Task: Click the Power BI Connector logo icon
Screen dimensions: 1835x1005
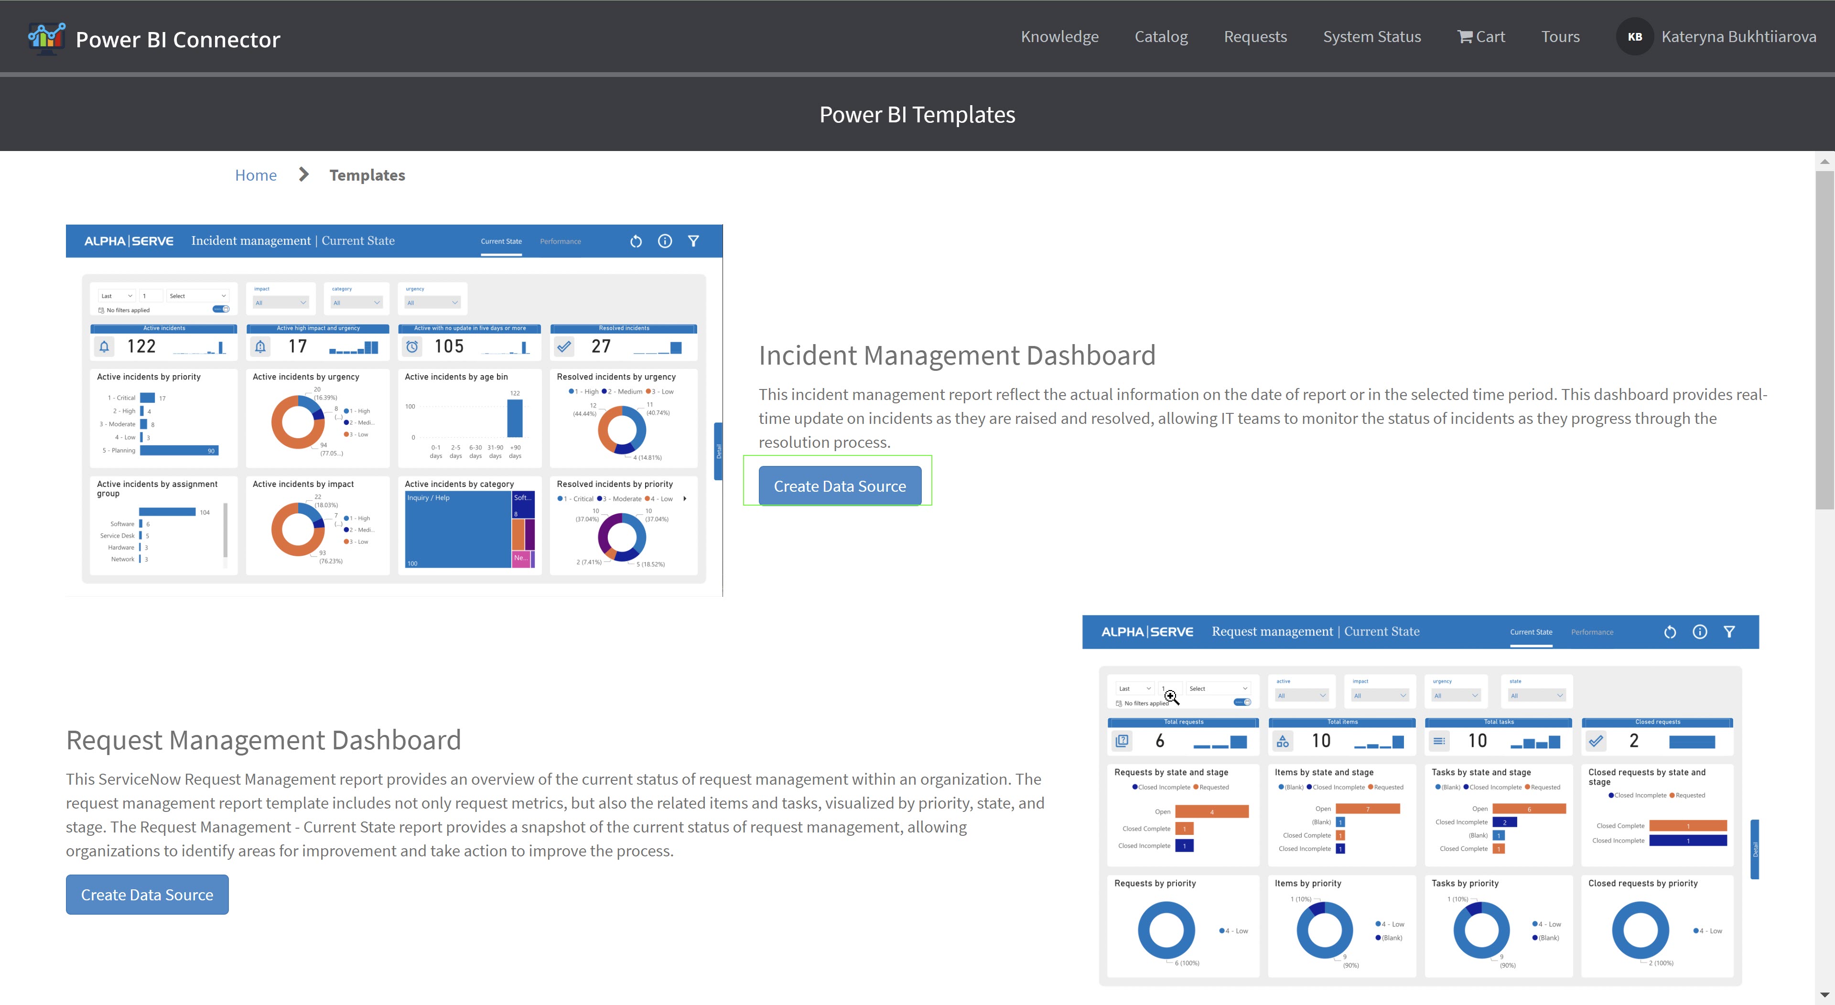Action: click(46, 38)
